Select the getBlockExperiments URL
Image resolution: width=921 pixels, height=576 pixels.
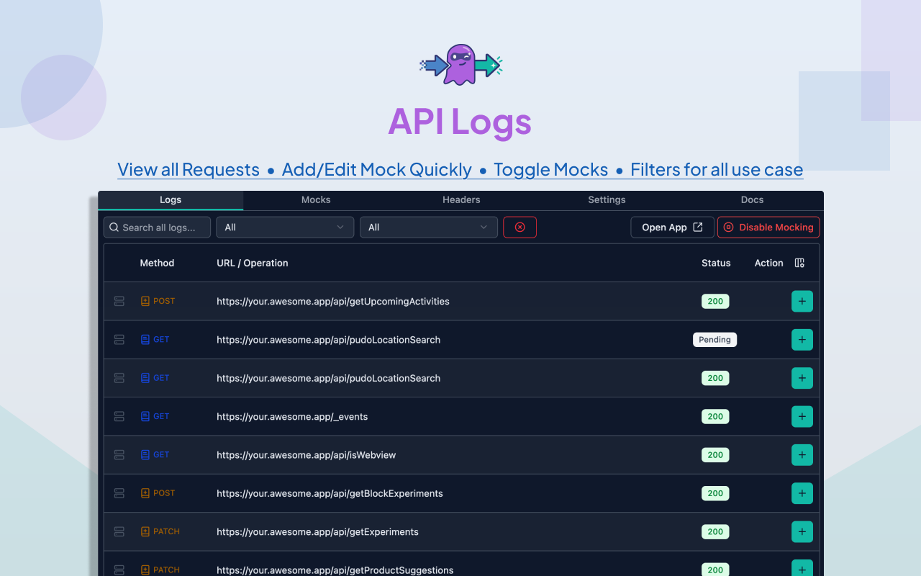click(330, 493)
